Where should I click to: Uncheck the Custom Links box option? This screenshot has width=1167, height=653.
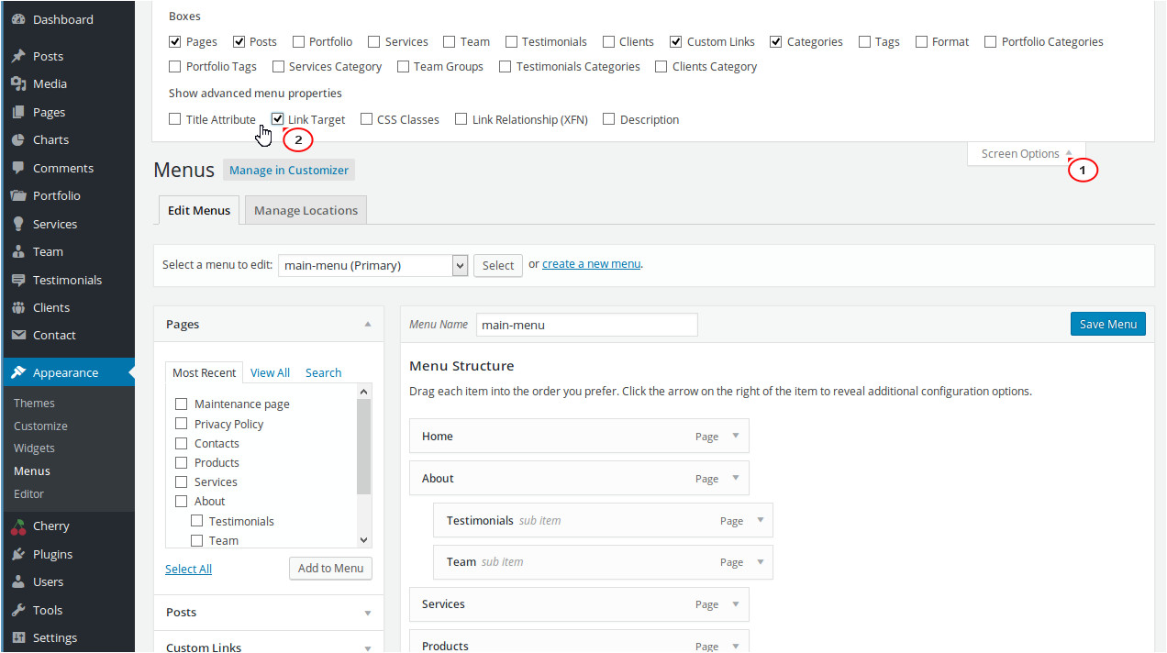[x=676, y=41]
